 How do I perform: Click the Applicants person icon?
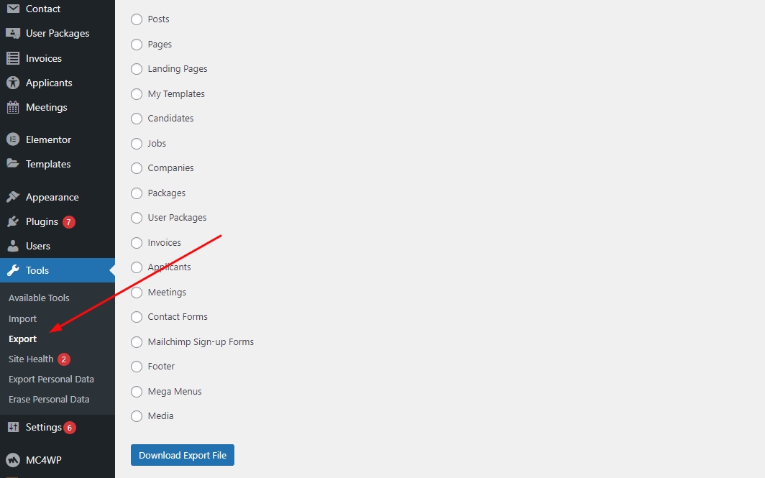coord(13,83)
